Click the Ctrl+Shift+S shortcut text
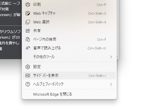This screenshot has width=147, height=110. pyautogui.click(x=97, y=14)
